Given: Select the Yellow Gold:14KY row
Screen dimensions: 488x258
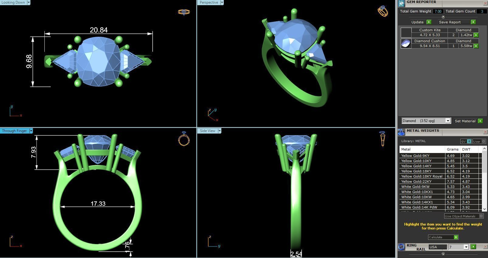Looking at the screenshot, I should tap(440, 166).
